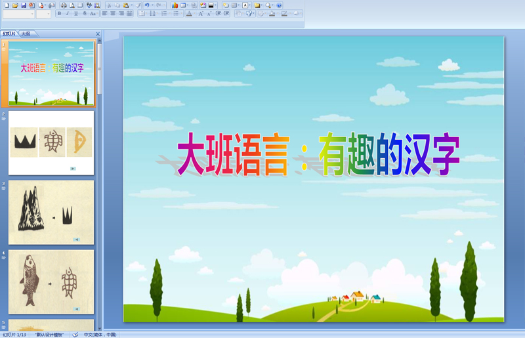Click the align left icon
Viewport: 525px width, 338px height.
click(x=104, y=13)
